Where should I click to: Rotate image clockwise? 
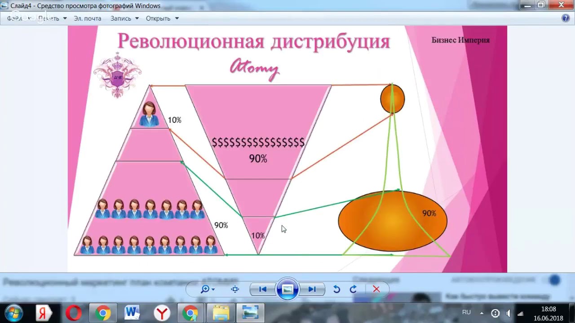click(x=353, y=289)
